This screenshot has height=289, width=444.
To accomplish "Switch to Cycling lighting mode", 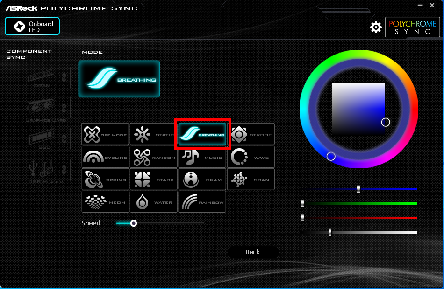I will pyautogui.click(x=105, y=157).
